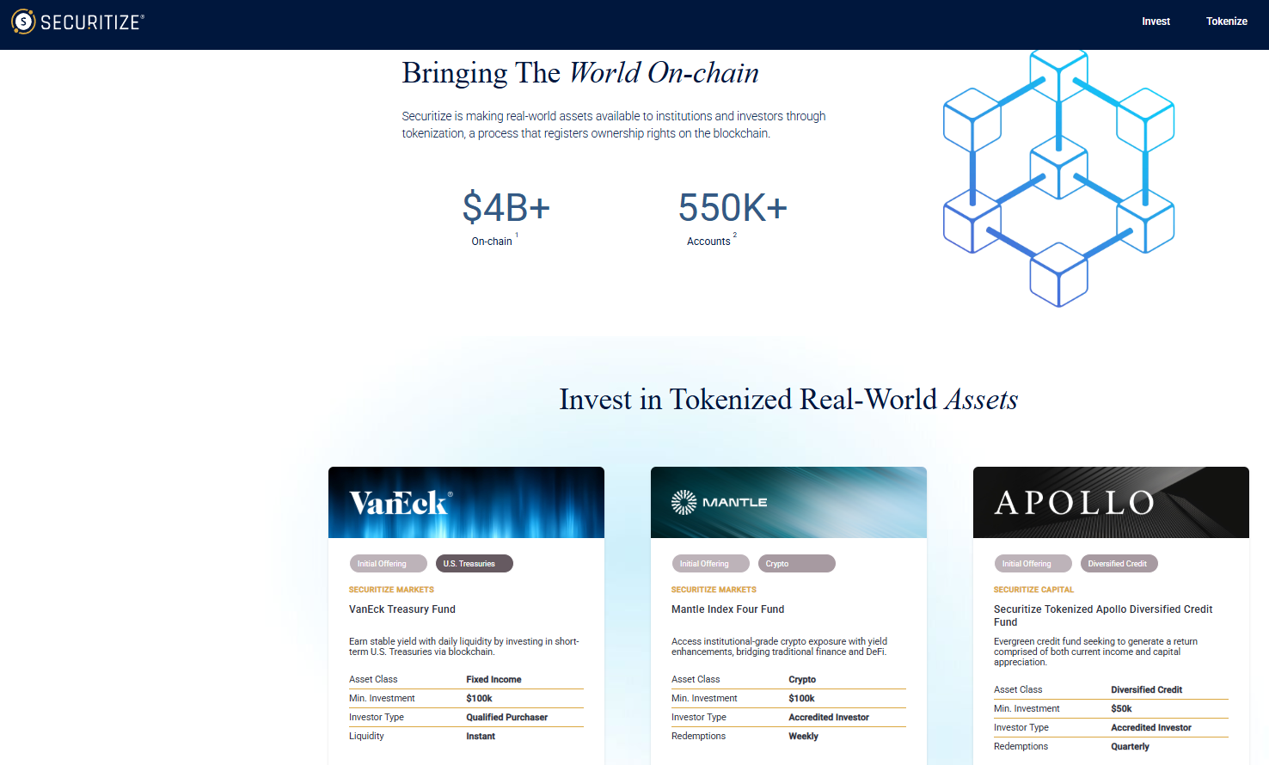Open the Mantle fund banner image
Image resolution: width=1269 pixels, height=765 pixels.
pos(788,502)
